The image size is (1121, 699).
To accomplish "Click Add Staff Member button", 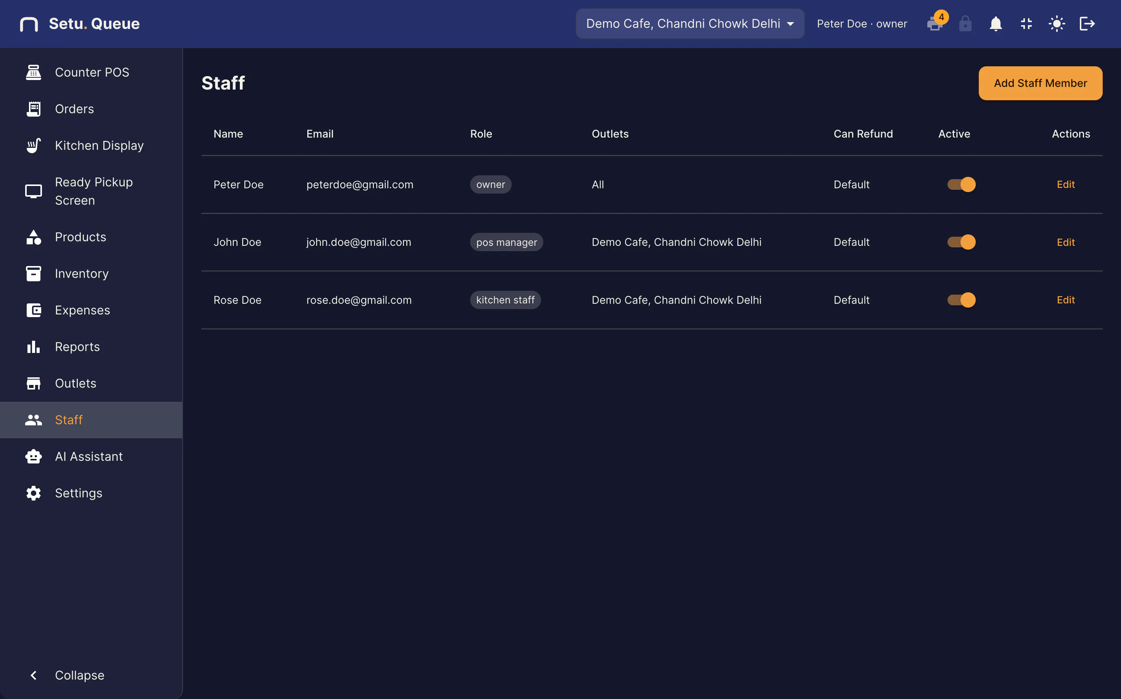I will pos(1040,83).
